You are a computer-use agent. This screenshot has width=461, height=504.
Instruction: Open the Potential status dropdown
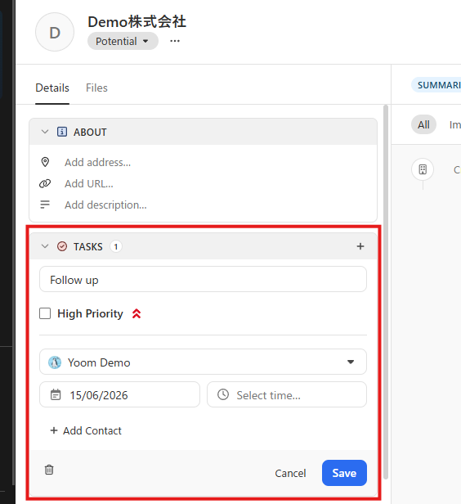[x=123, y=41]
